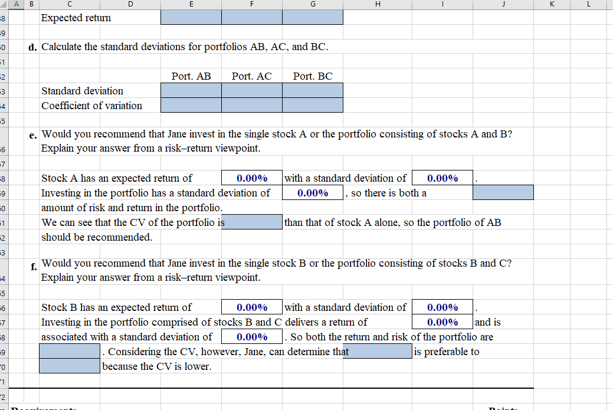The height and width of the screenshot is (410, 613).
Task: Click the Port. AC column heading cell
Action: point(251,76)
